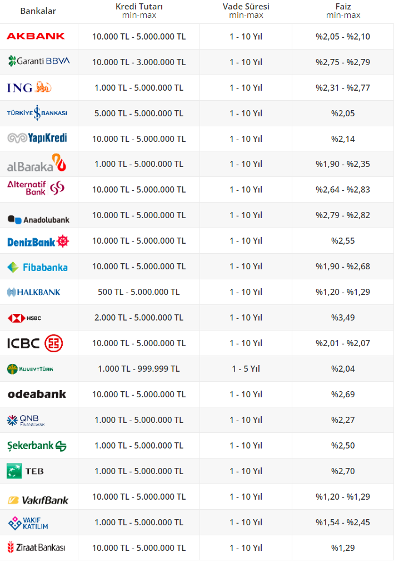Screen dimensions: 394x562
Task: Open the HSBC logo
Action: click(x=24, y=318)
